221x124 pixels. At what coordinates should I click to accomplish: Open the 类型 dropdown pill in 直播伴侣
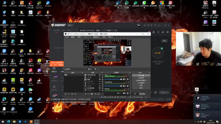tap(70, 25)
